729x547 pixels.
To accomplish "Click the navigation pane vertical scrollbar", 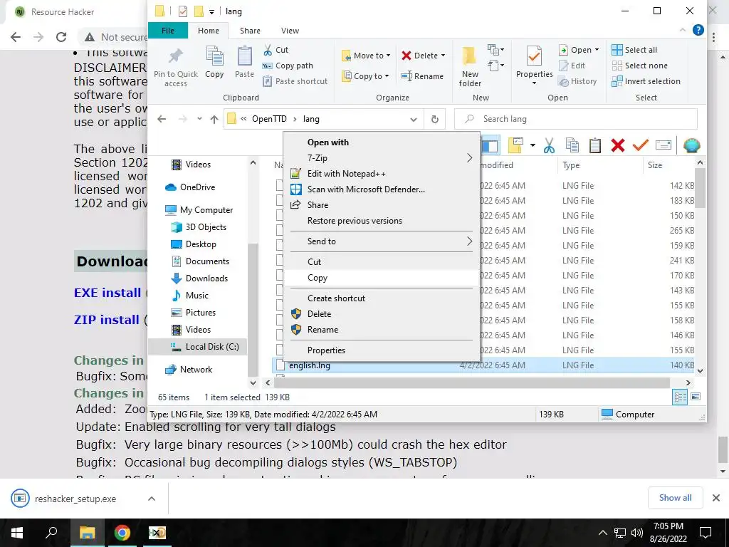I will click(253, 309).
